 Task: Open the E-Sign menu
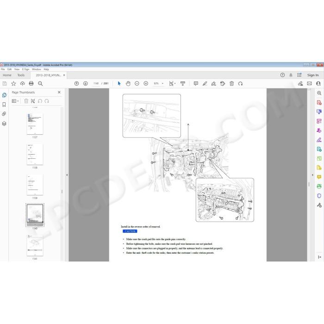[x=25, y=69]
